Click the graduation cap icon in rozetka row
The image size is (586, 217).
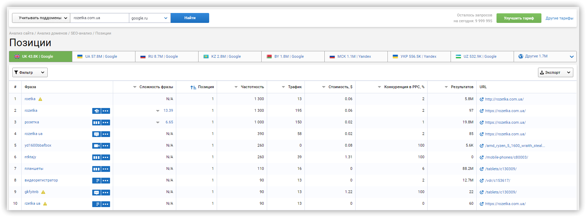coord(96,111)
